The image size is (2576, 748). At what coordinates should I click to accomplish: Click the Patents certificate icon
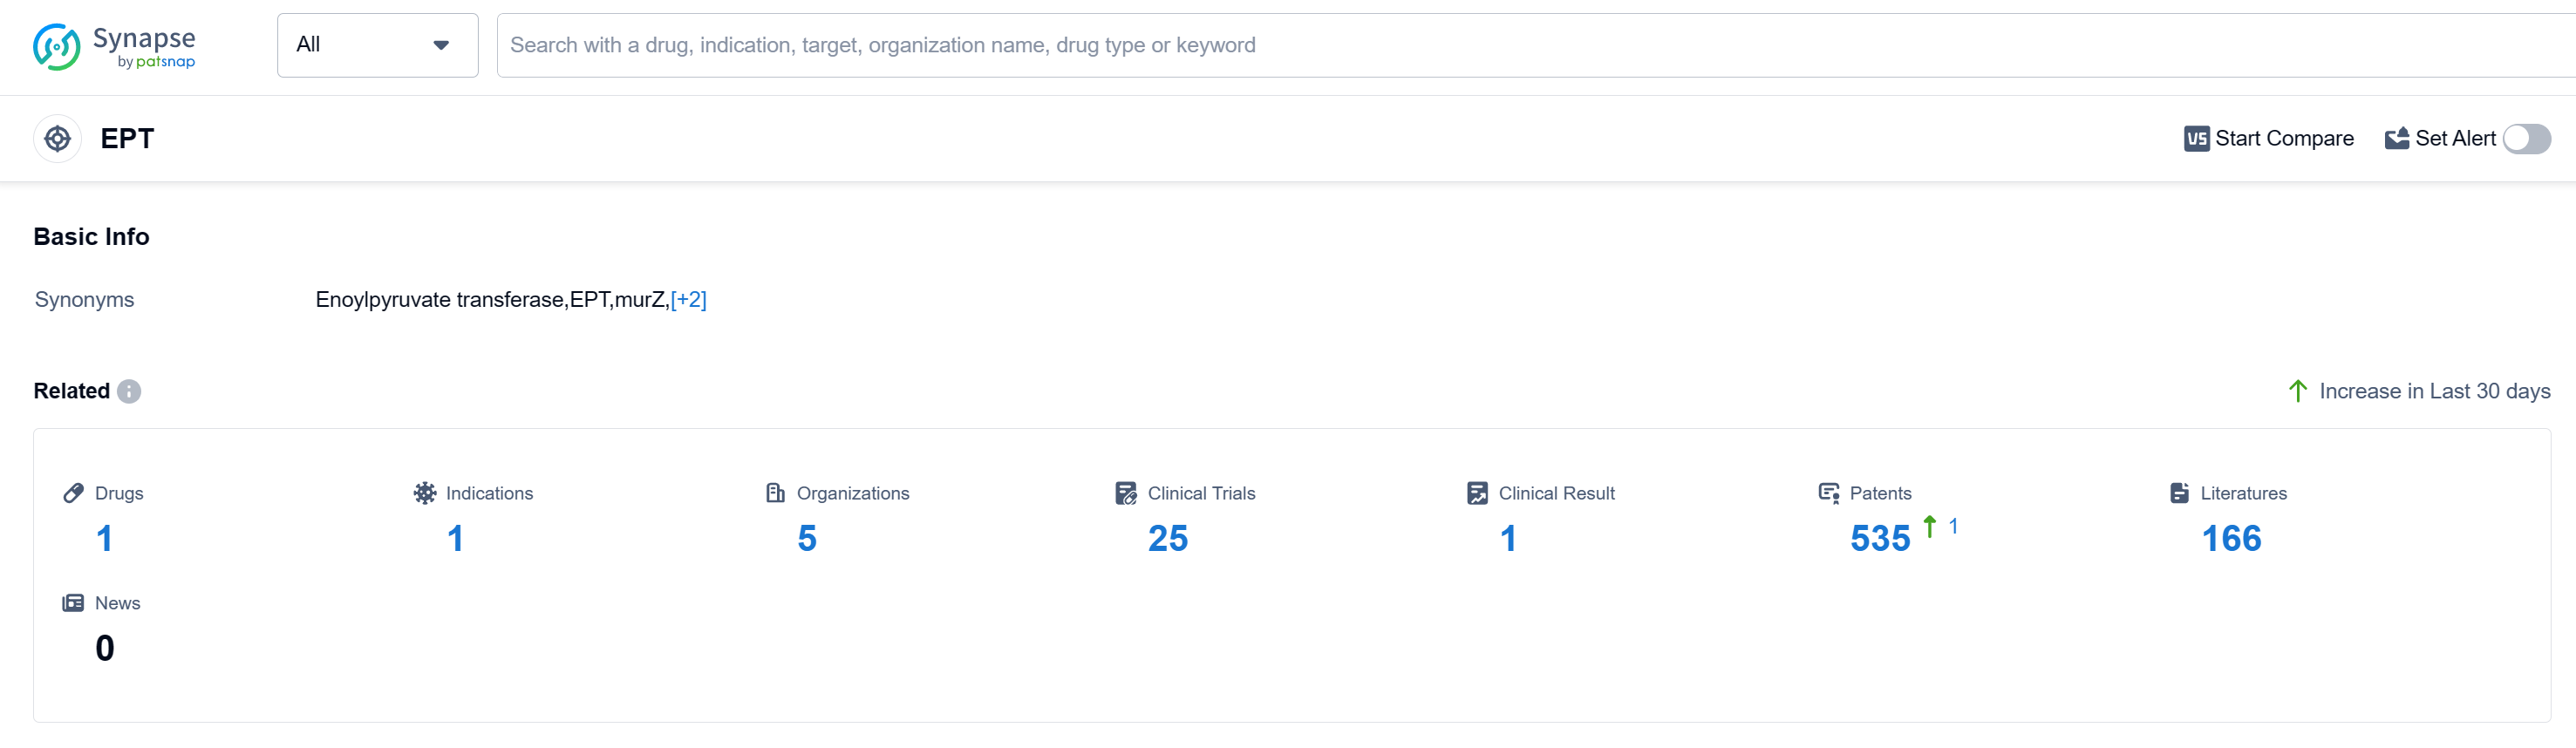click(1828, 493)
